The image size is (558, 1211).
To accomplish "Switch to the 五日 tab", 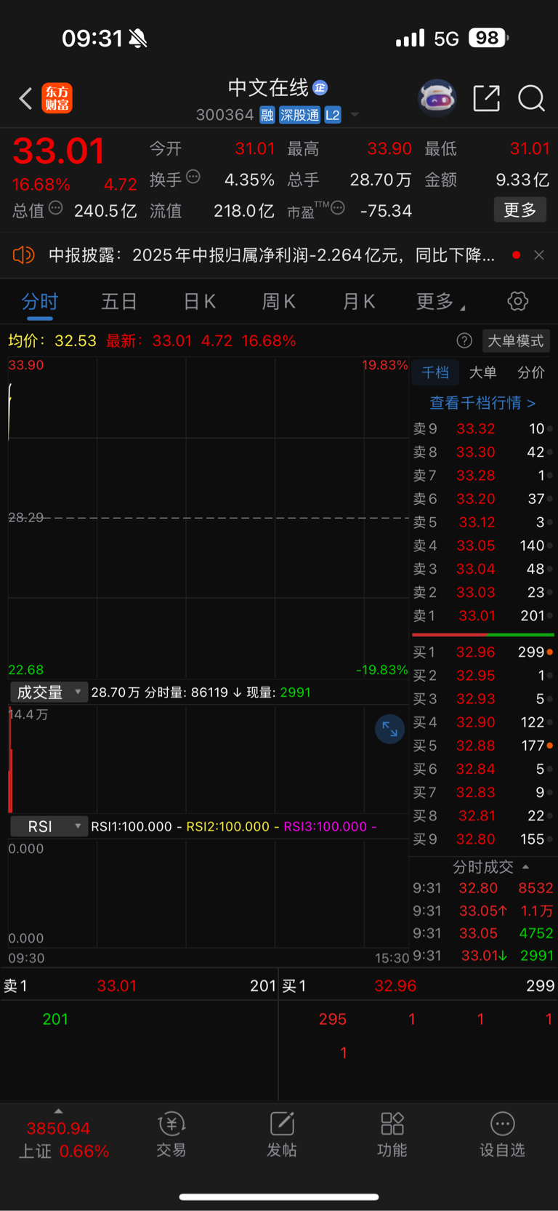I will [119, 301].
